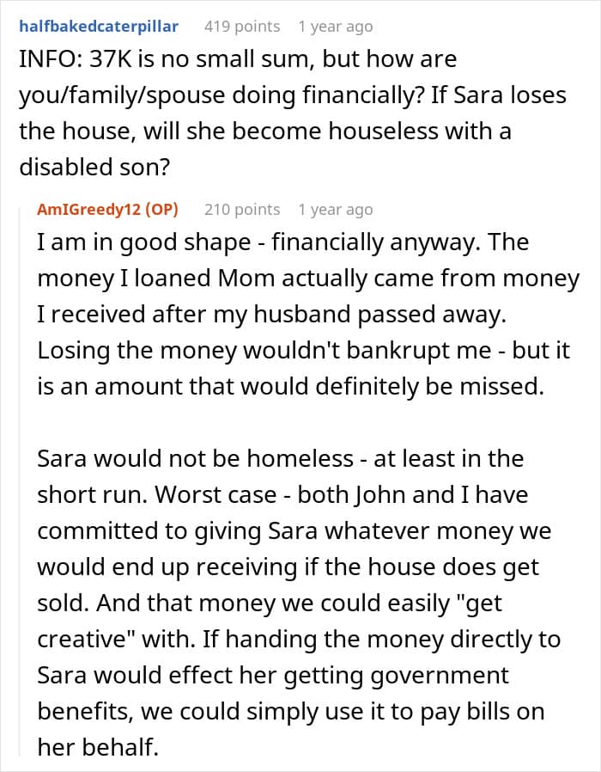Click the 419 points score
601x772 pixels.
tap(242, 27)
